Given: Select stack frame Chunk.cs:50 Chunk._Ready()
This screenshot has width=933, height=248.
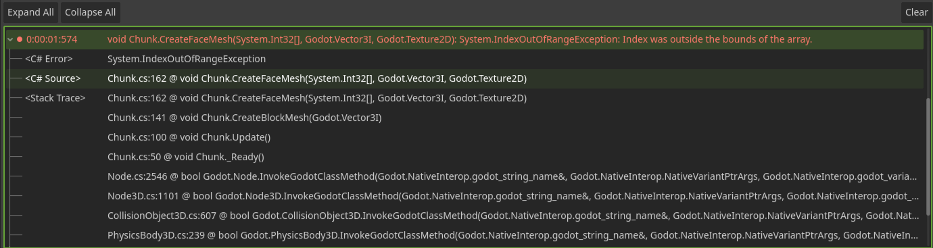Looking at the screenshot, I should (186, 157).
